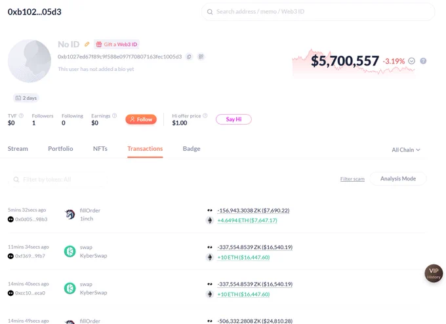Click the ZK icon beside -506,332.2808 ZK
The width and height of the screenshot is (446, 324).
point(210,321)
